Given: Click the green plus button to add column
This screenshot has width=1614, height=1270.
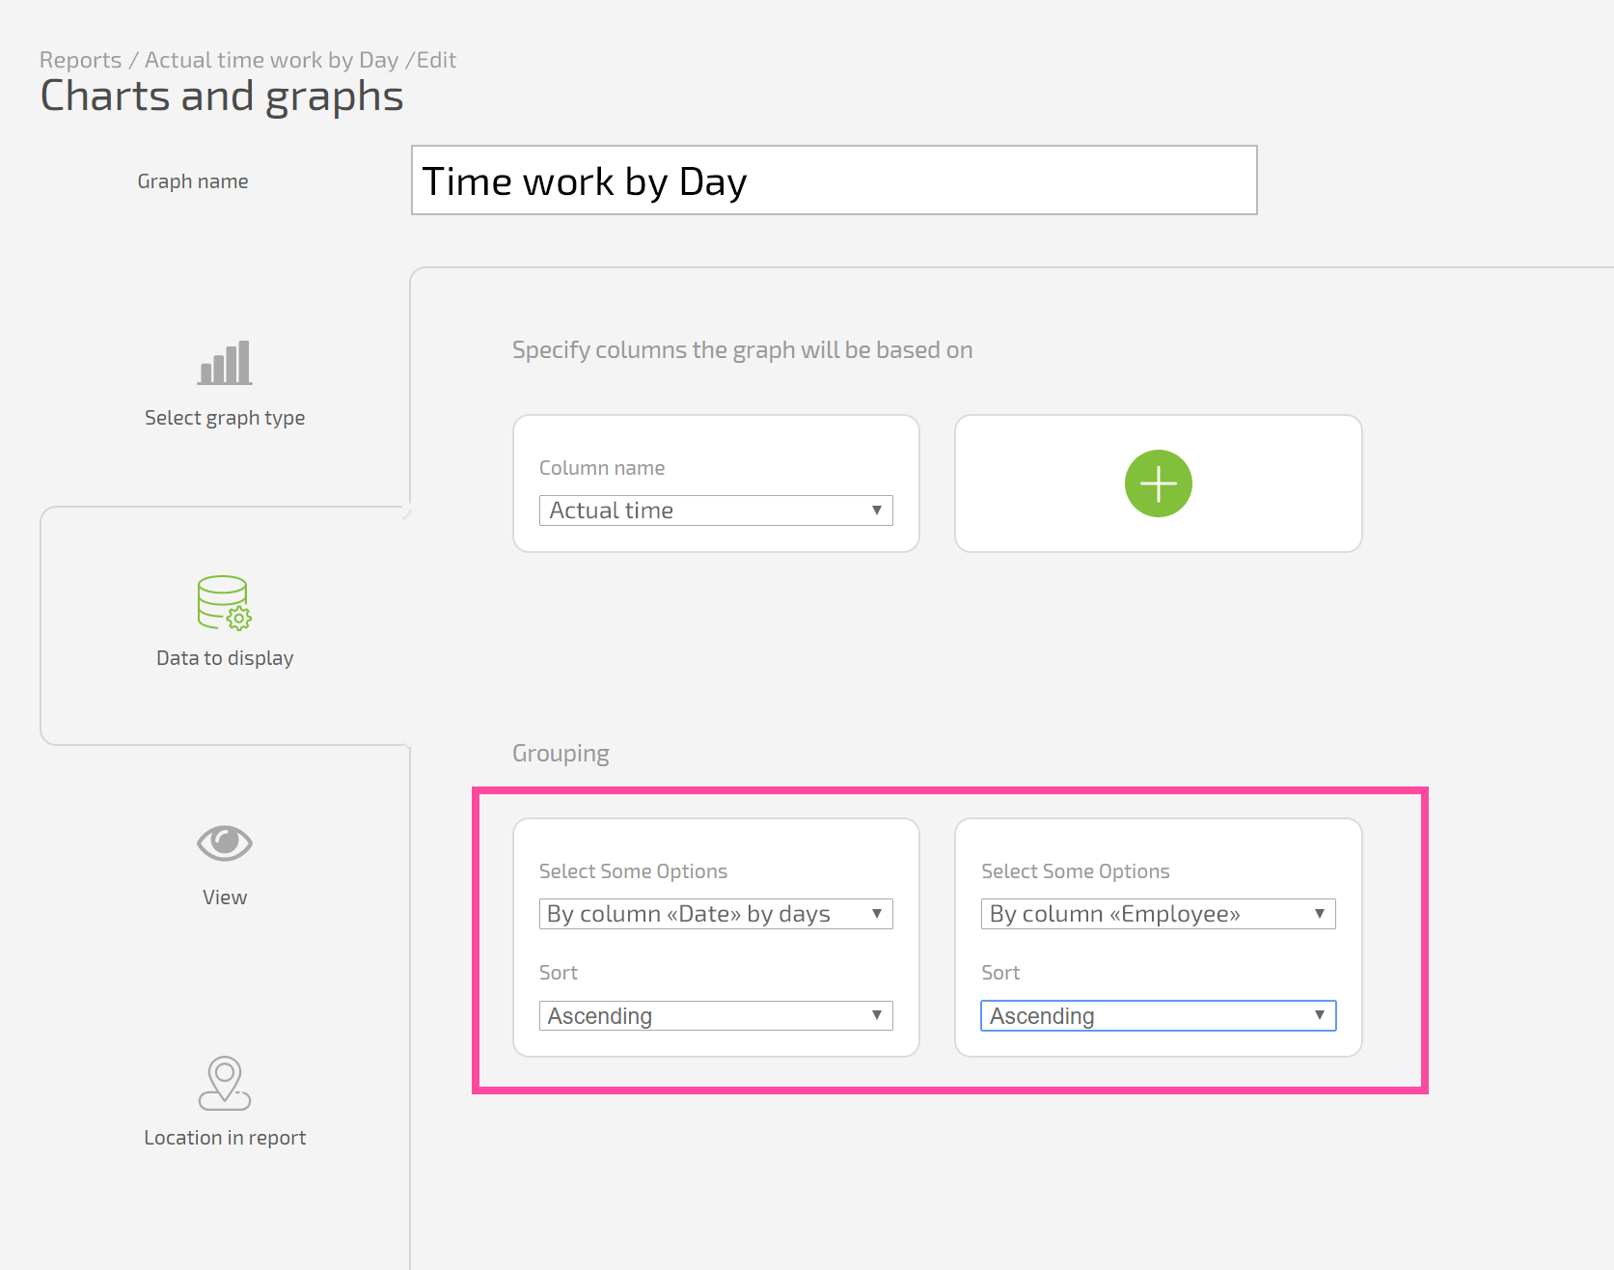Looking at the screenshot, I should coord(1158,483).
